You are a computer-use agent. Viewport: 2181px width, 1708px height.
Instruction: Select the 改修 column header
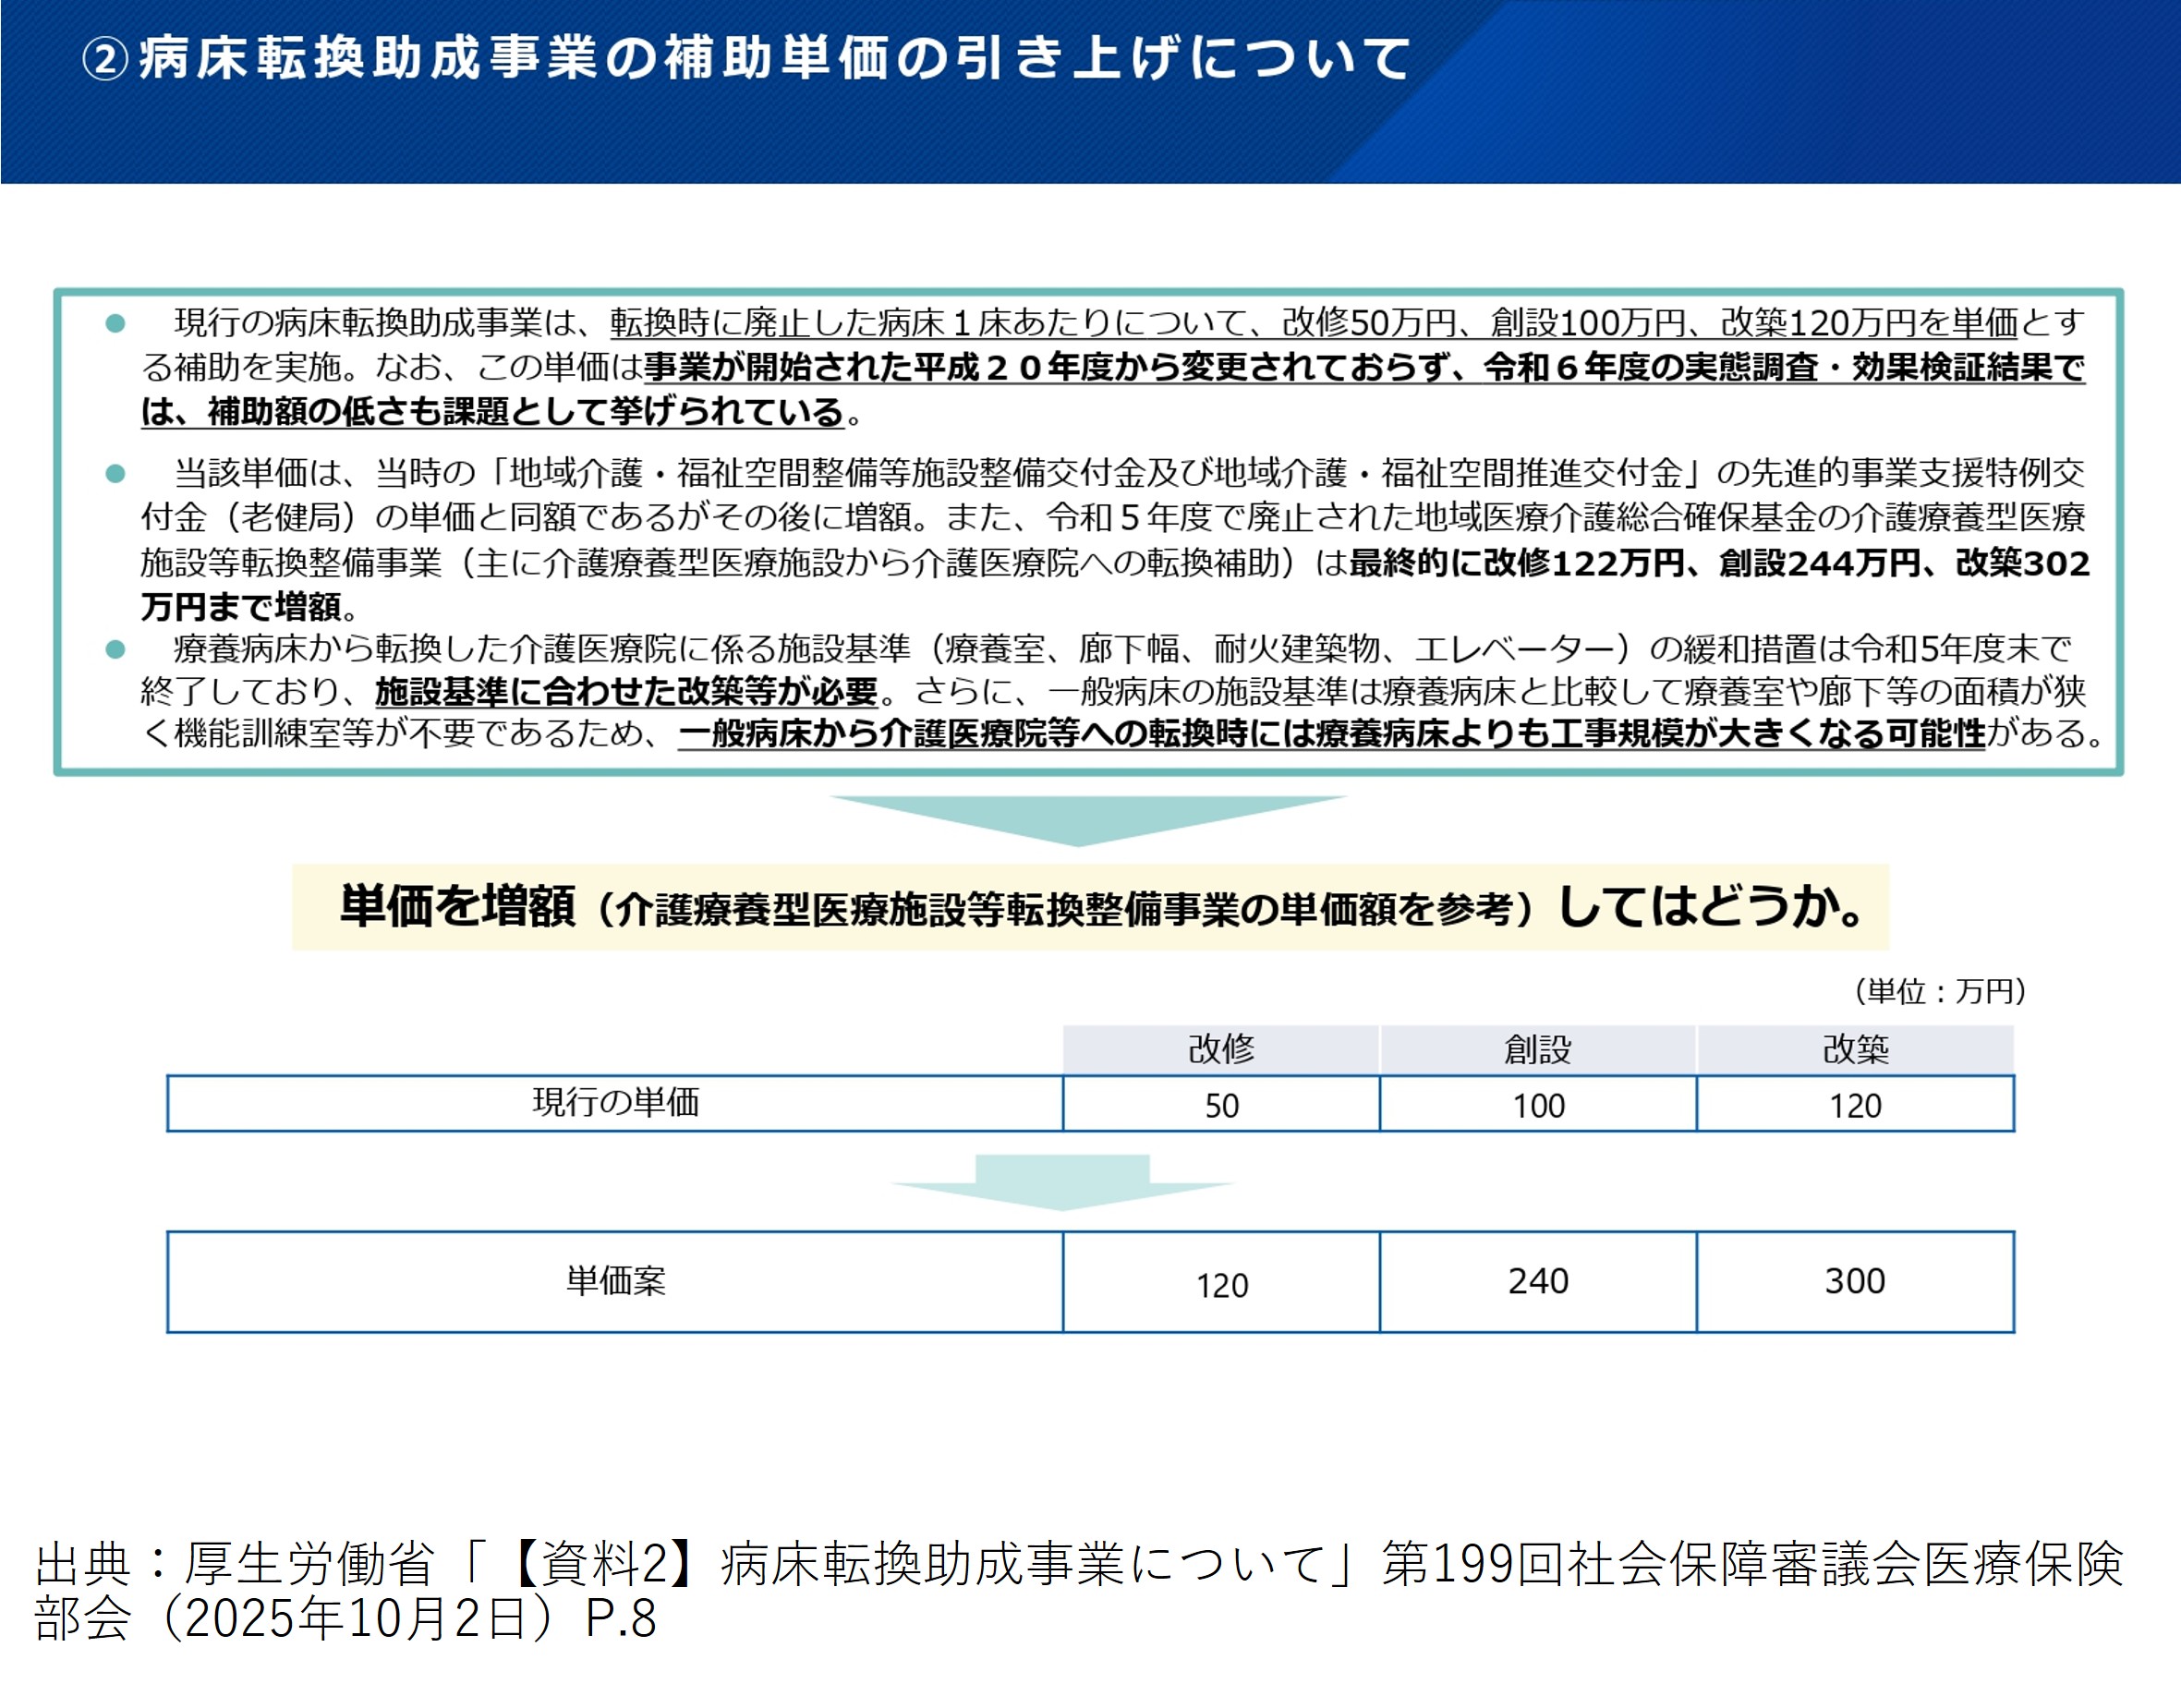click(x=1221, y=1049)
